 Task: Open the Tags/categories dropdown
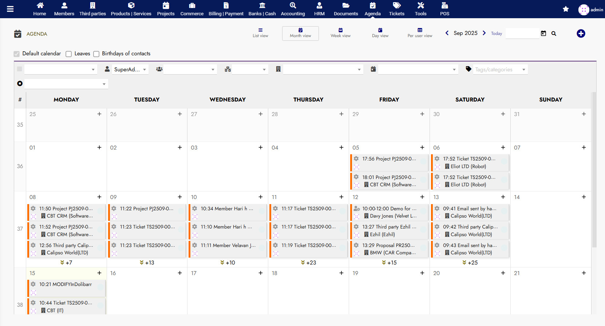(500, 69)
